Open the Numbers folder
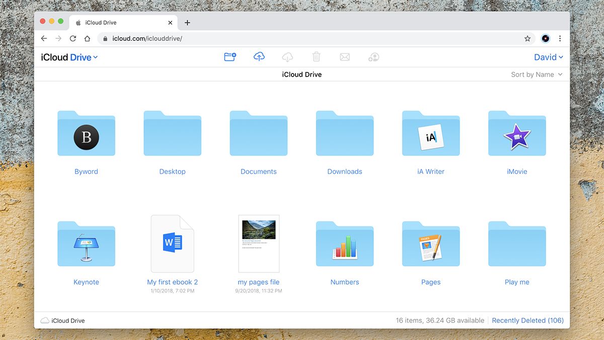 [345, 244]
